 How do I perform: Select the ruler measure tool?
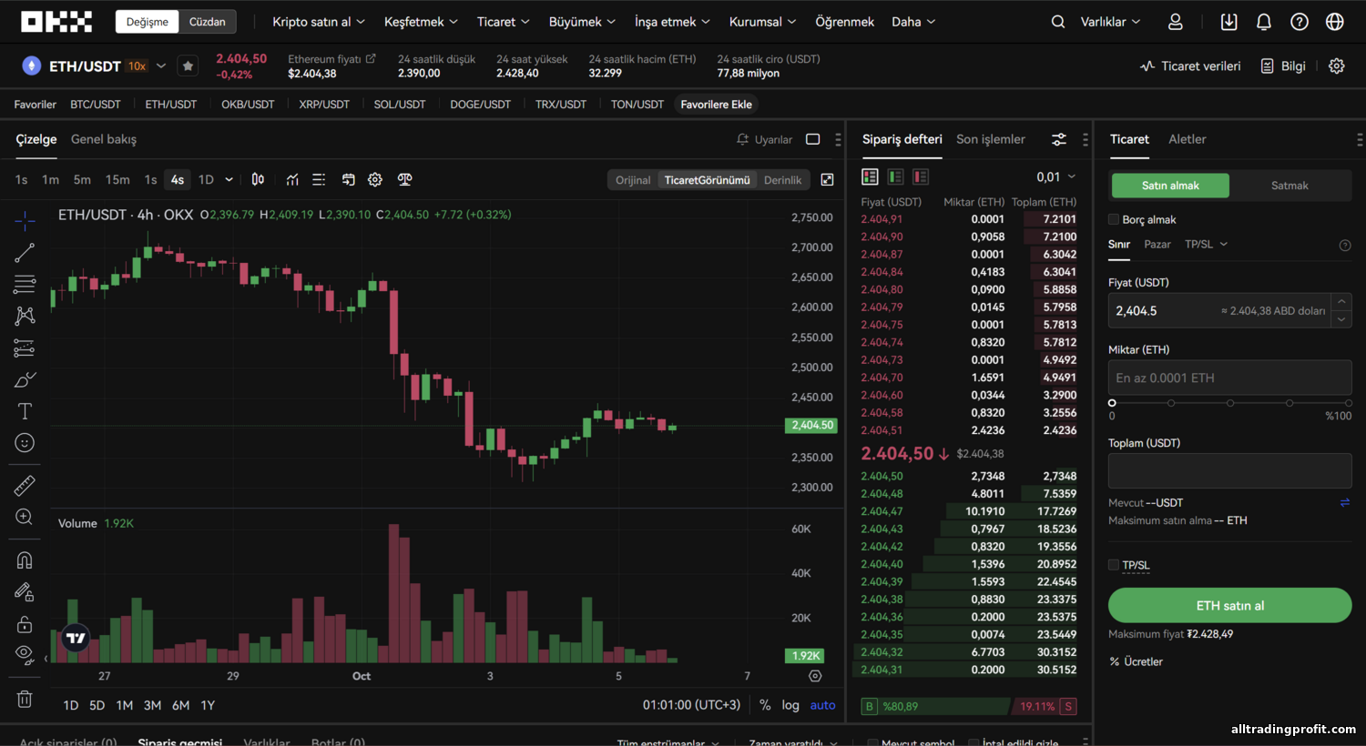click(25, 485)
